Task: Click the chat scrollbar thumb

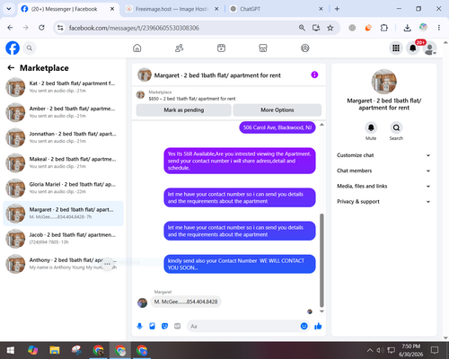Action: coord(321,260)
